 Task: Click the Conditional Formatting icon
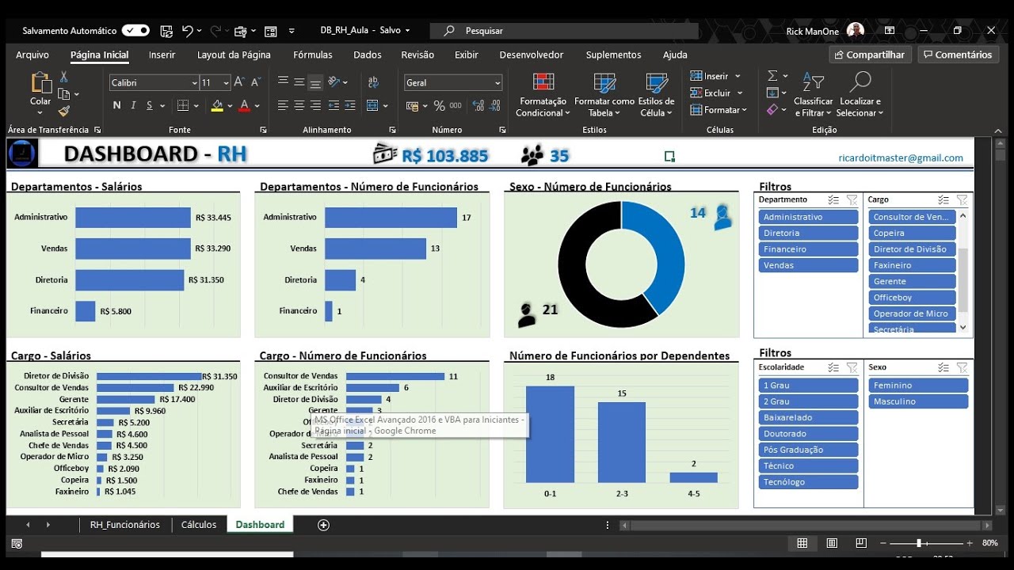tap(543, 83)
